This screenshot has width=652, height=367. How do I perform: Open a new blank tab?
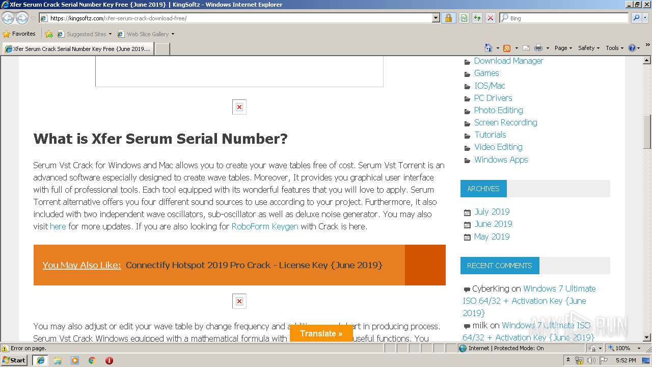pyautogui.click(x=162, y=49)
